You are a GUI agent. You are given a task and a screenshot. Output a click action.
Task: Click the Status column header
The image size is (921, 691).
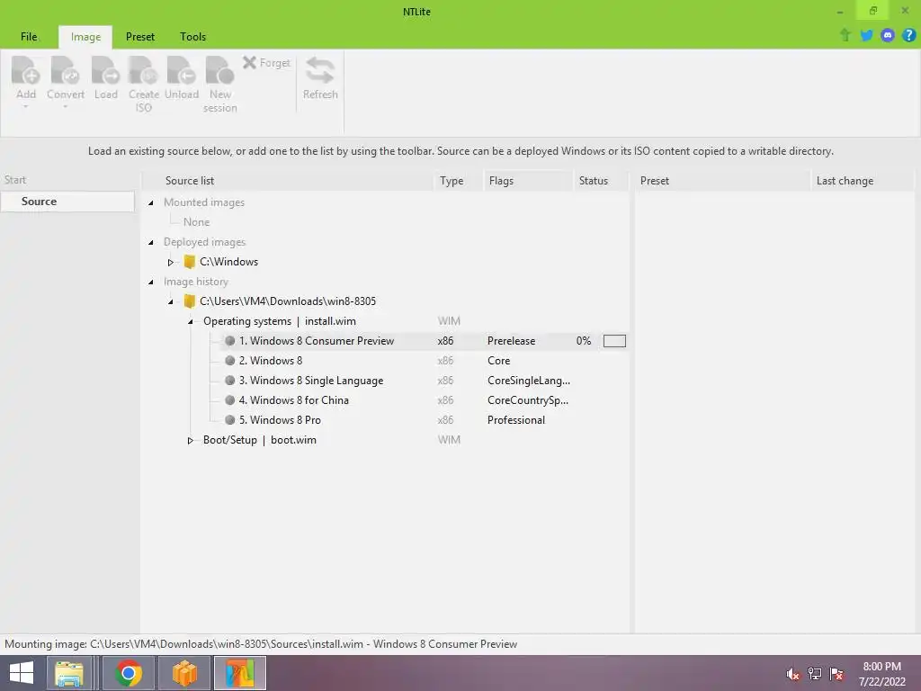click(600, 181)
